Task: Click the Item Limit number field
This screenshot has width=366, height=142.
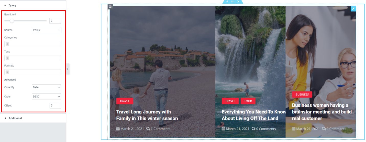Action: [x=55, y=21]
